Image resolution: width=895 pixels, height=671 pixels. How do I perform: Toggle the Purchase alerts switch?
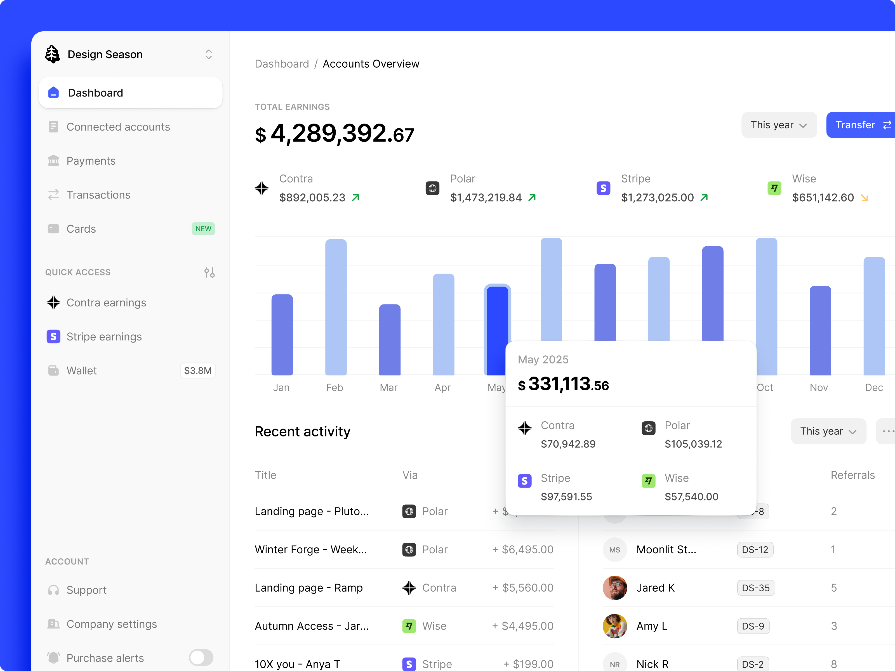[x=201, y=658]
